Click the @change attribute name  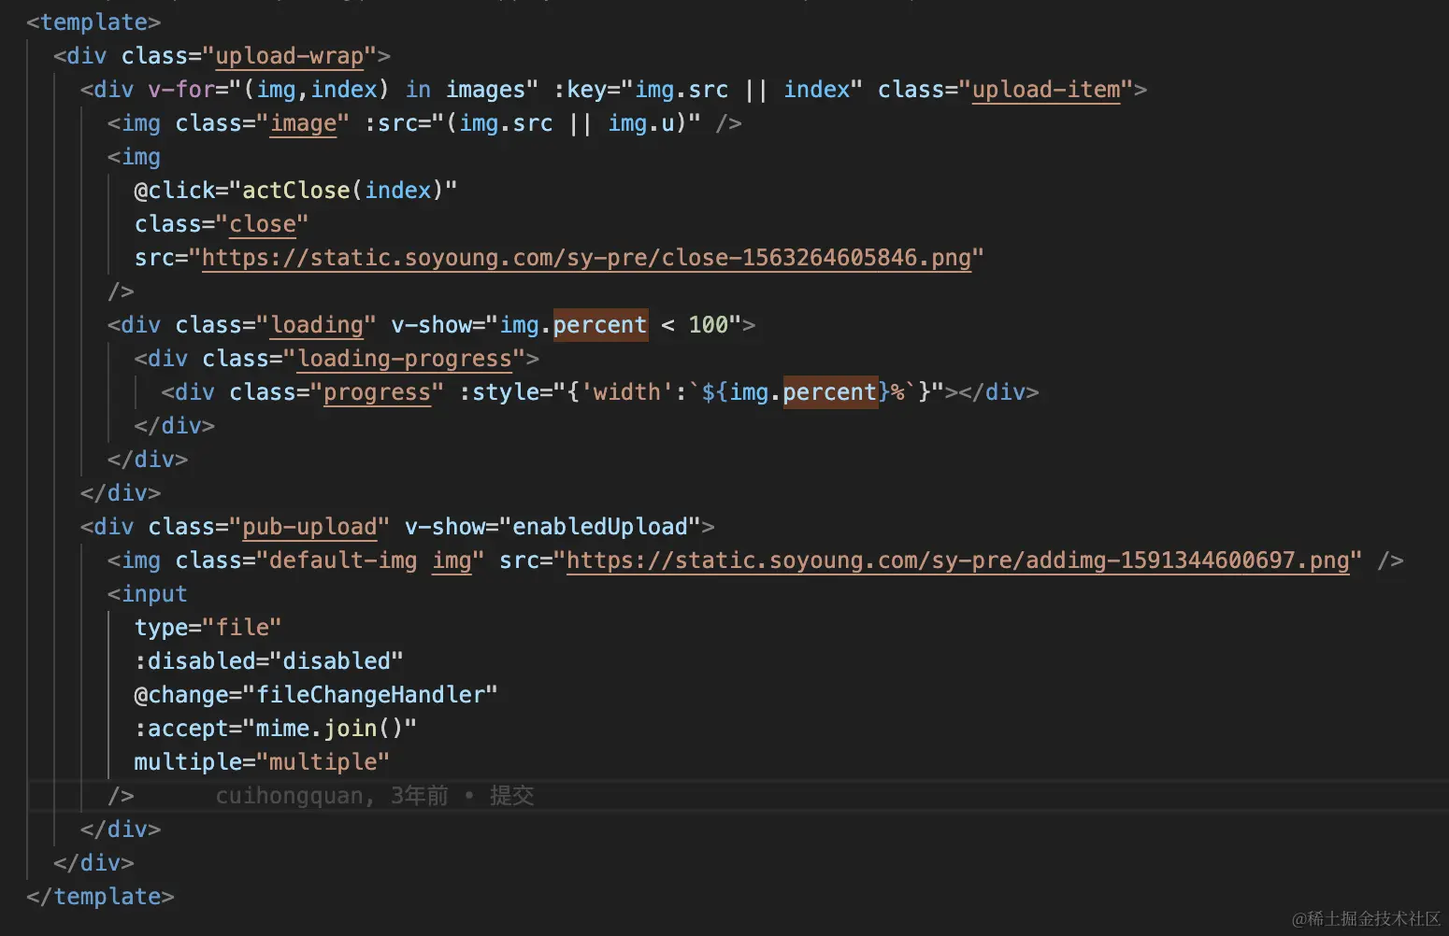(x=181, y=695)
